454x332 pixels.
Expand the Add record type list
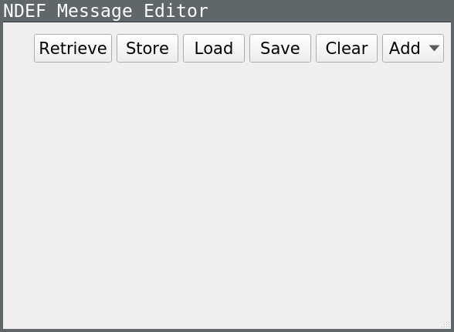point(413,49)
